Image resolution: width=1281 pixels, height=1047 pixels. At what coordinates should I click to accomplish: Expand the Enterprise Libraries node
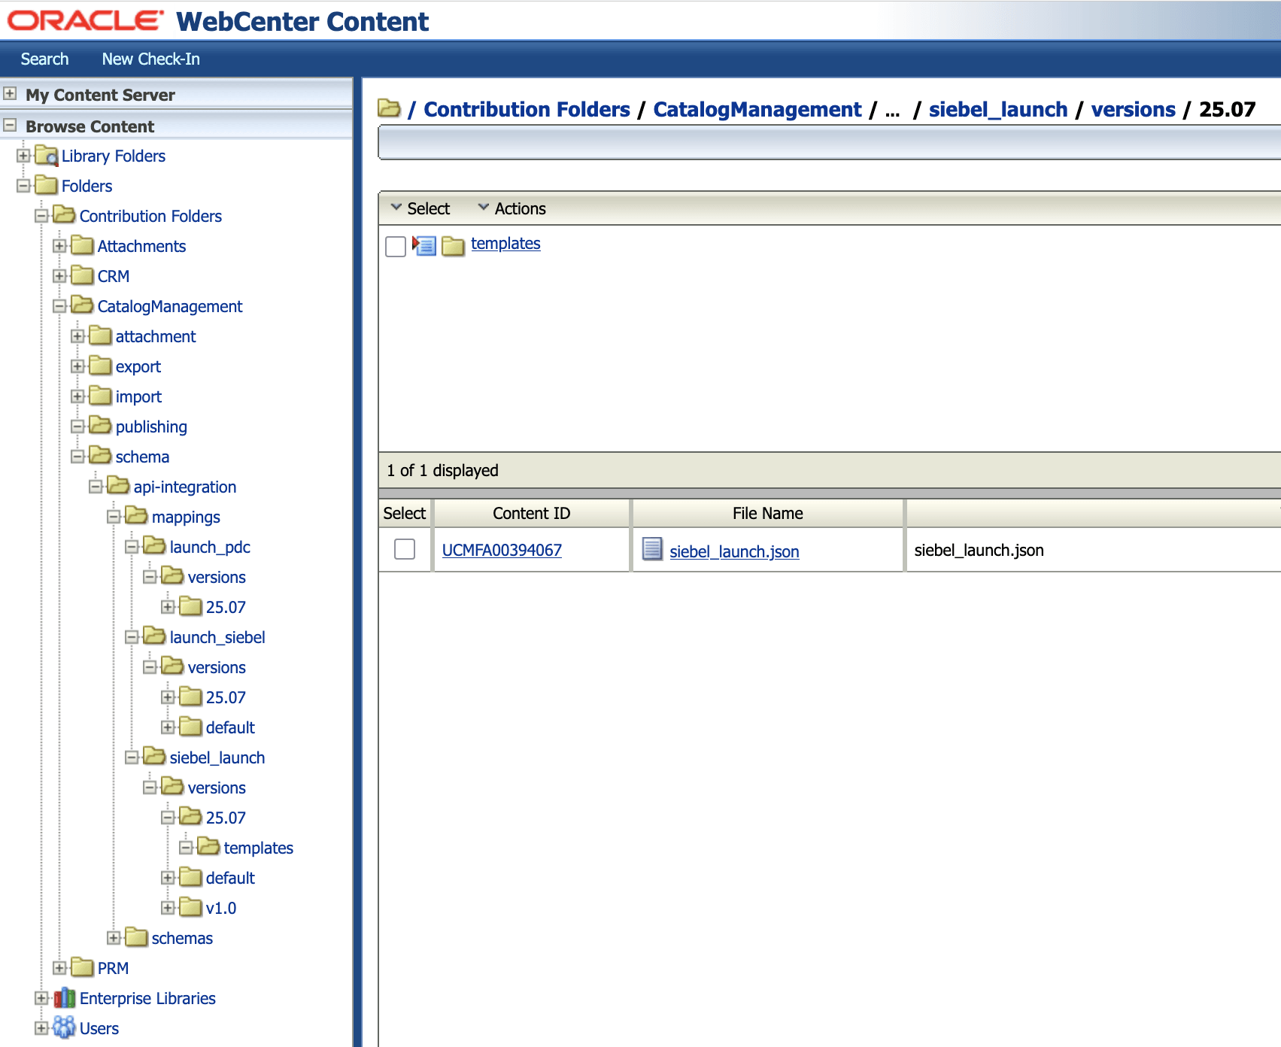click(x=41, y=998)
